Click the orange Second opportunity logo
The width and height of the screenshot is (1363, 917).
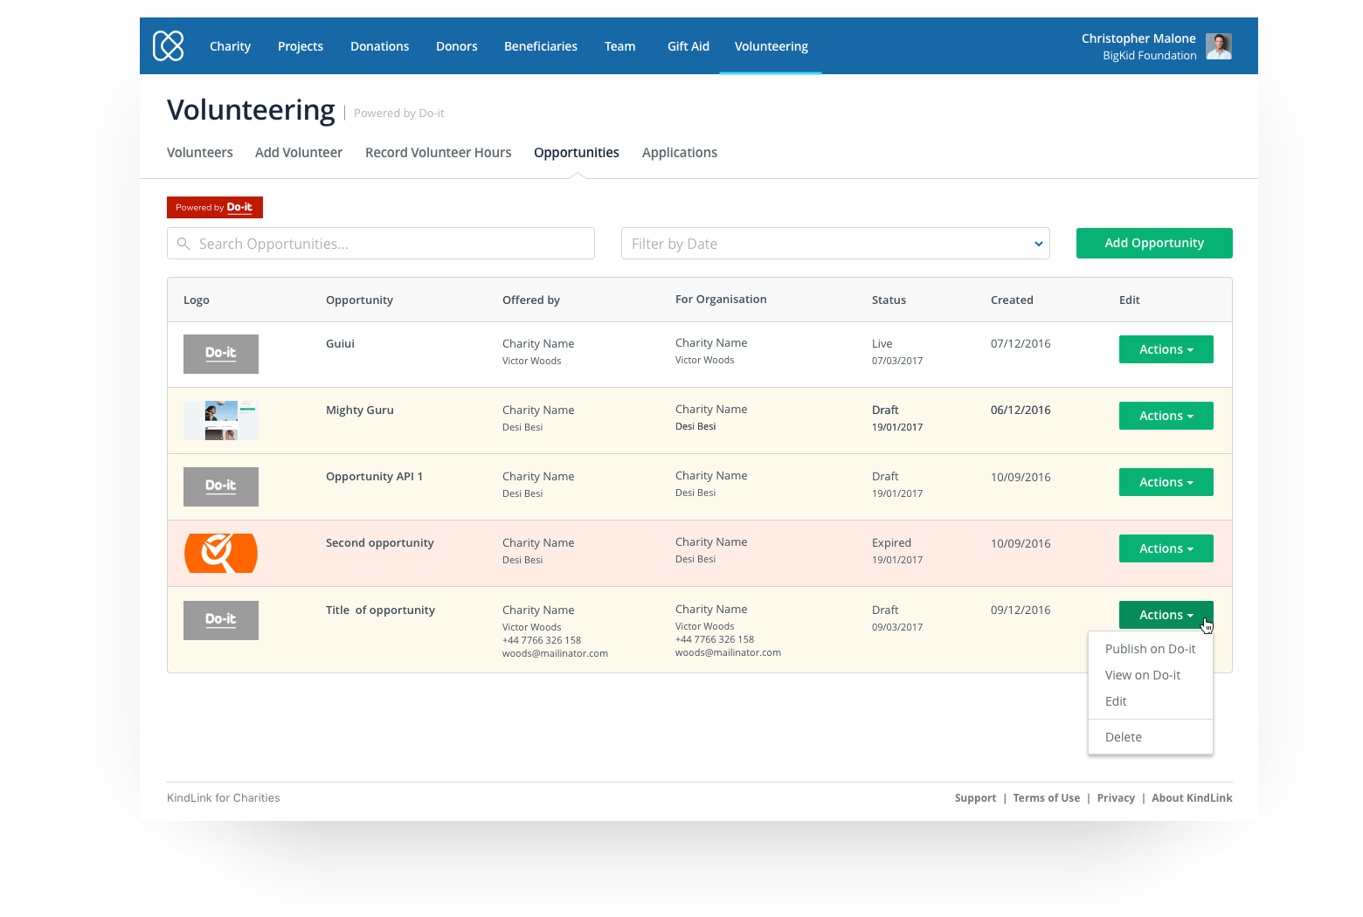[221, 553]
